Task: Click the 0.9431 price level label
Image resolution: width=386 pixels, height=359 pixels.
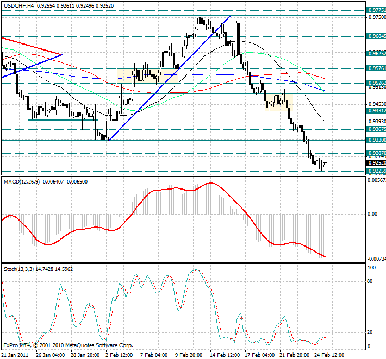Action: point(376,111)
